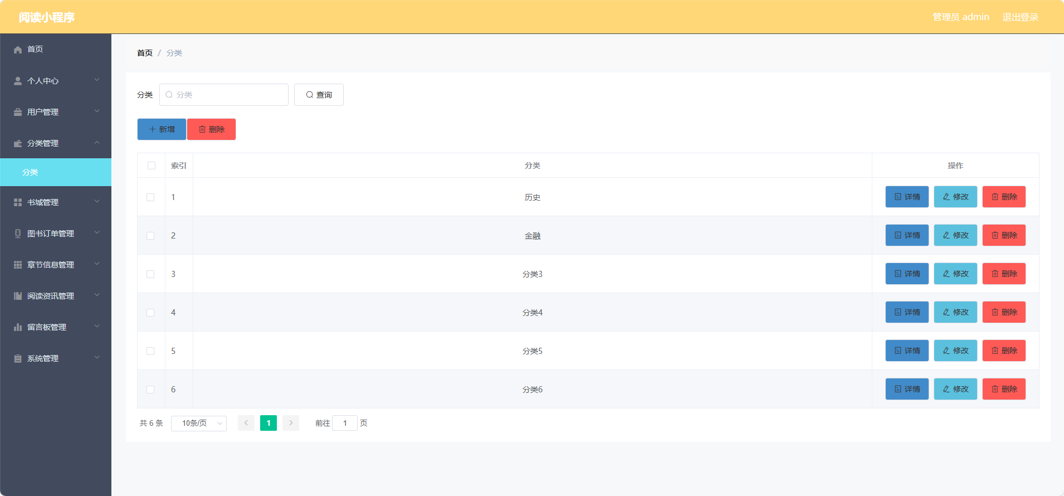Screen dimensions: 1064x496
Task: Click 首页 in the breadcrumb
Action: 145,53
